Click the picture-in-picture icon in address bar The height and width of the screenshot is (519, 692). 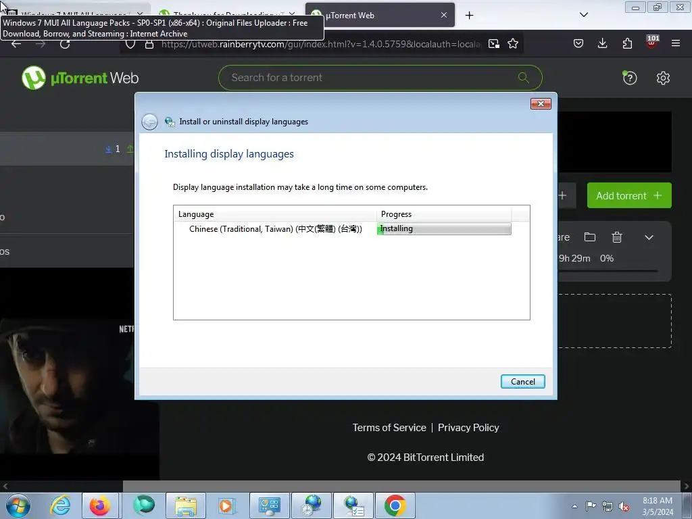click(x=493, y=44)
